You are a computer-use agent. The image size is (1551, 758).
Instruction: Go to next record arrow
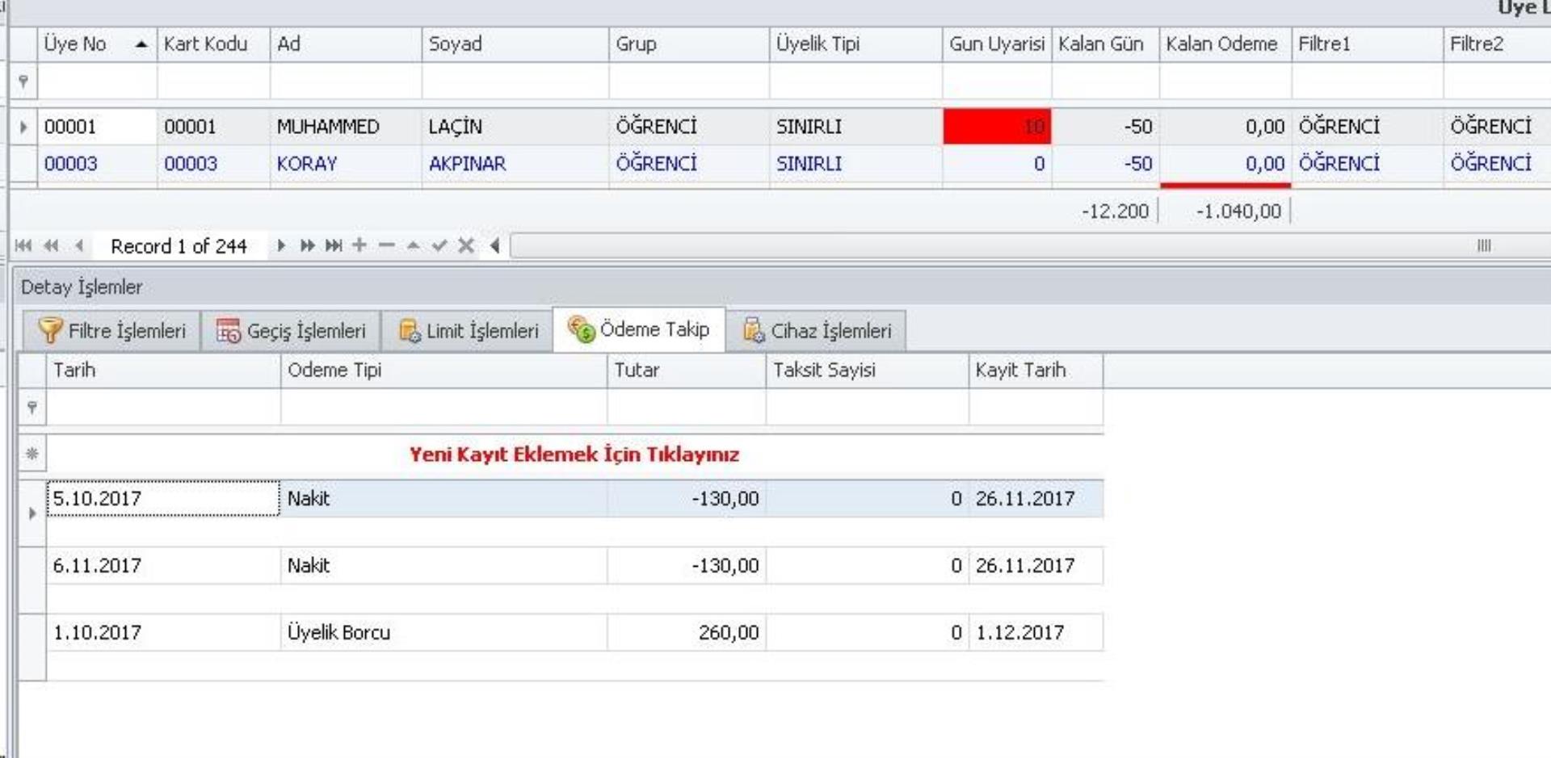coord(281,245)
